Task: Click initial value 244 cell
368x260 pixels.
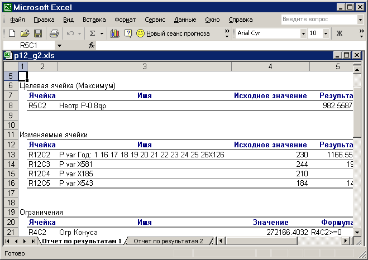Action: pyautogui.click(x=302, y=165)
